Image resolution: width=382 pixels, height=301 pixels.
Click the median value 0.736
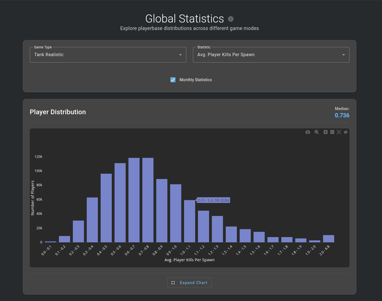click(342, 115)
